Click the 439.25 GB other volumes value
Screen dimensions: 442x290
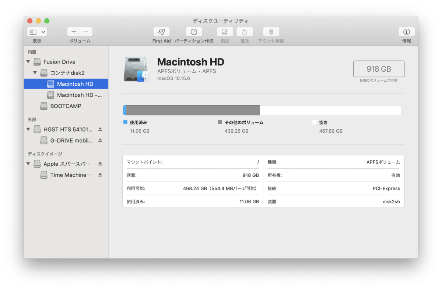point(236,131)
